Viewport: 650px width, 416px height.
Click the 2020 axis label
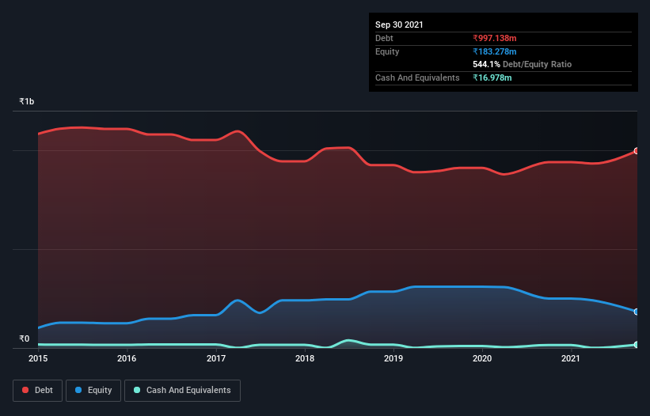tap(482, 358)
